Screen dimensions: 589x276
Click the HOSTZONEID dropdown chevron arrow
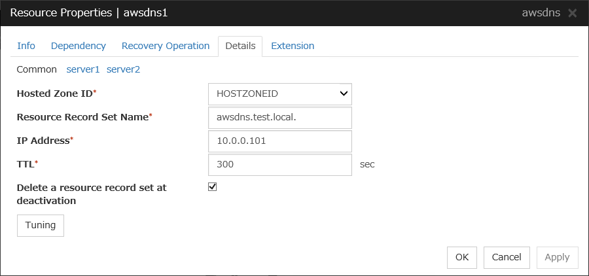(x=344, y=94)
